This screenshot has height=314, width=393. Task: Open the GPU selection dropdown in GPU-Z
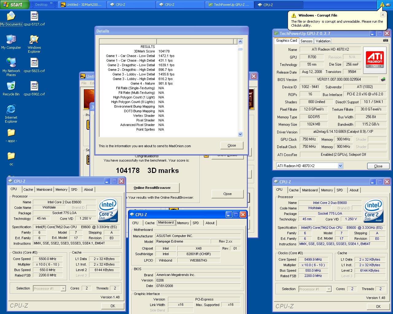pos(340,166)
